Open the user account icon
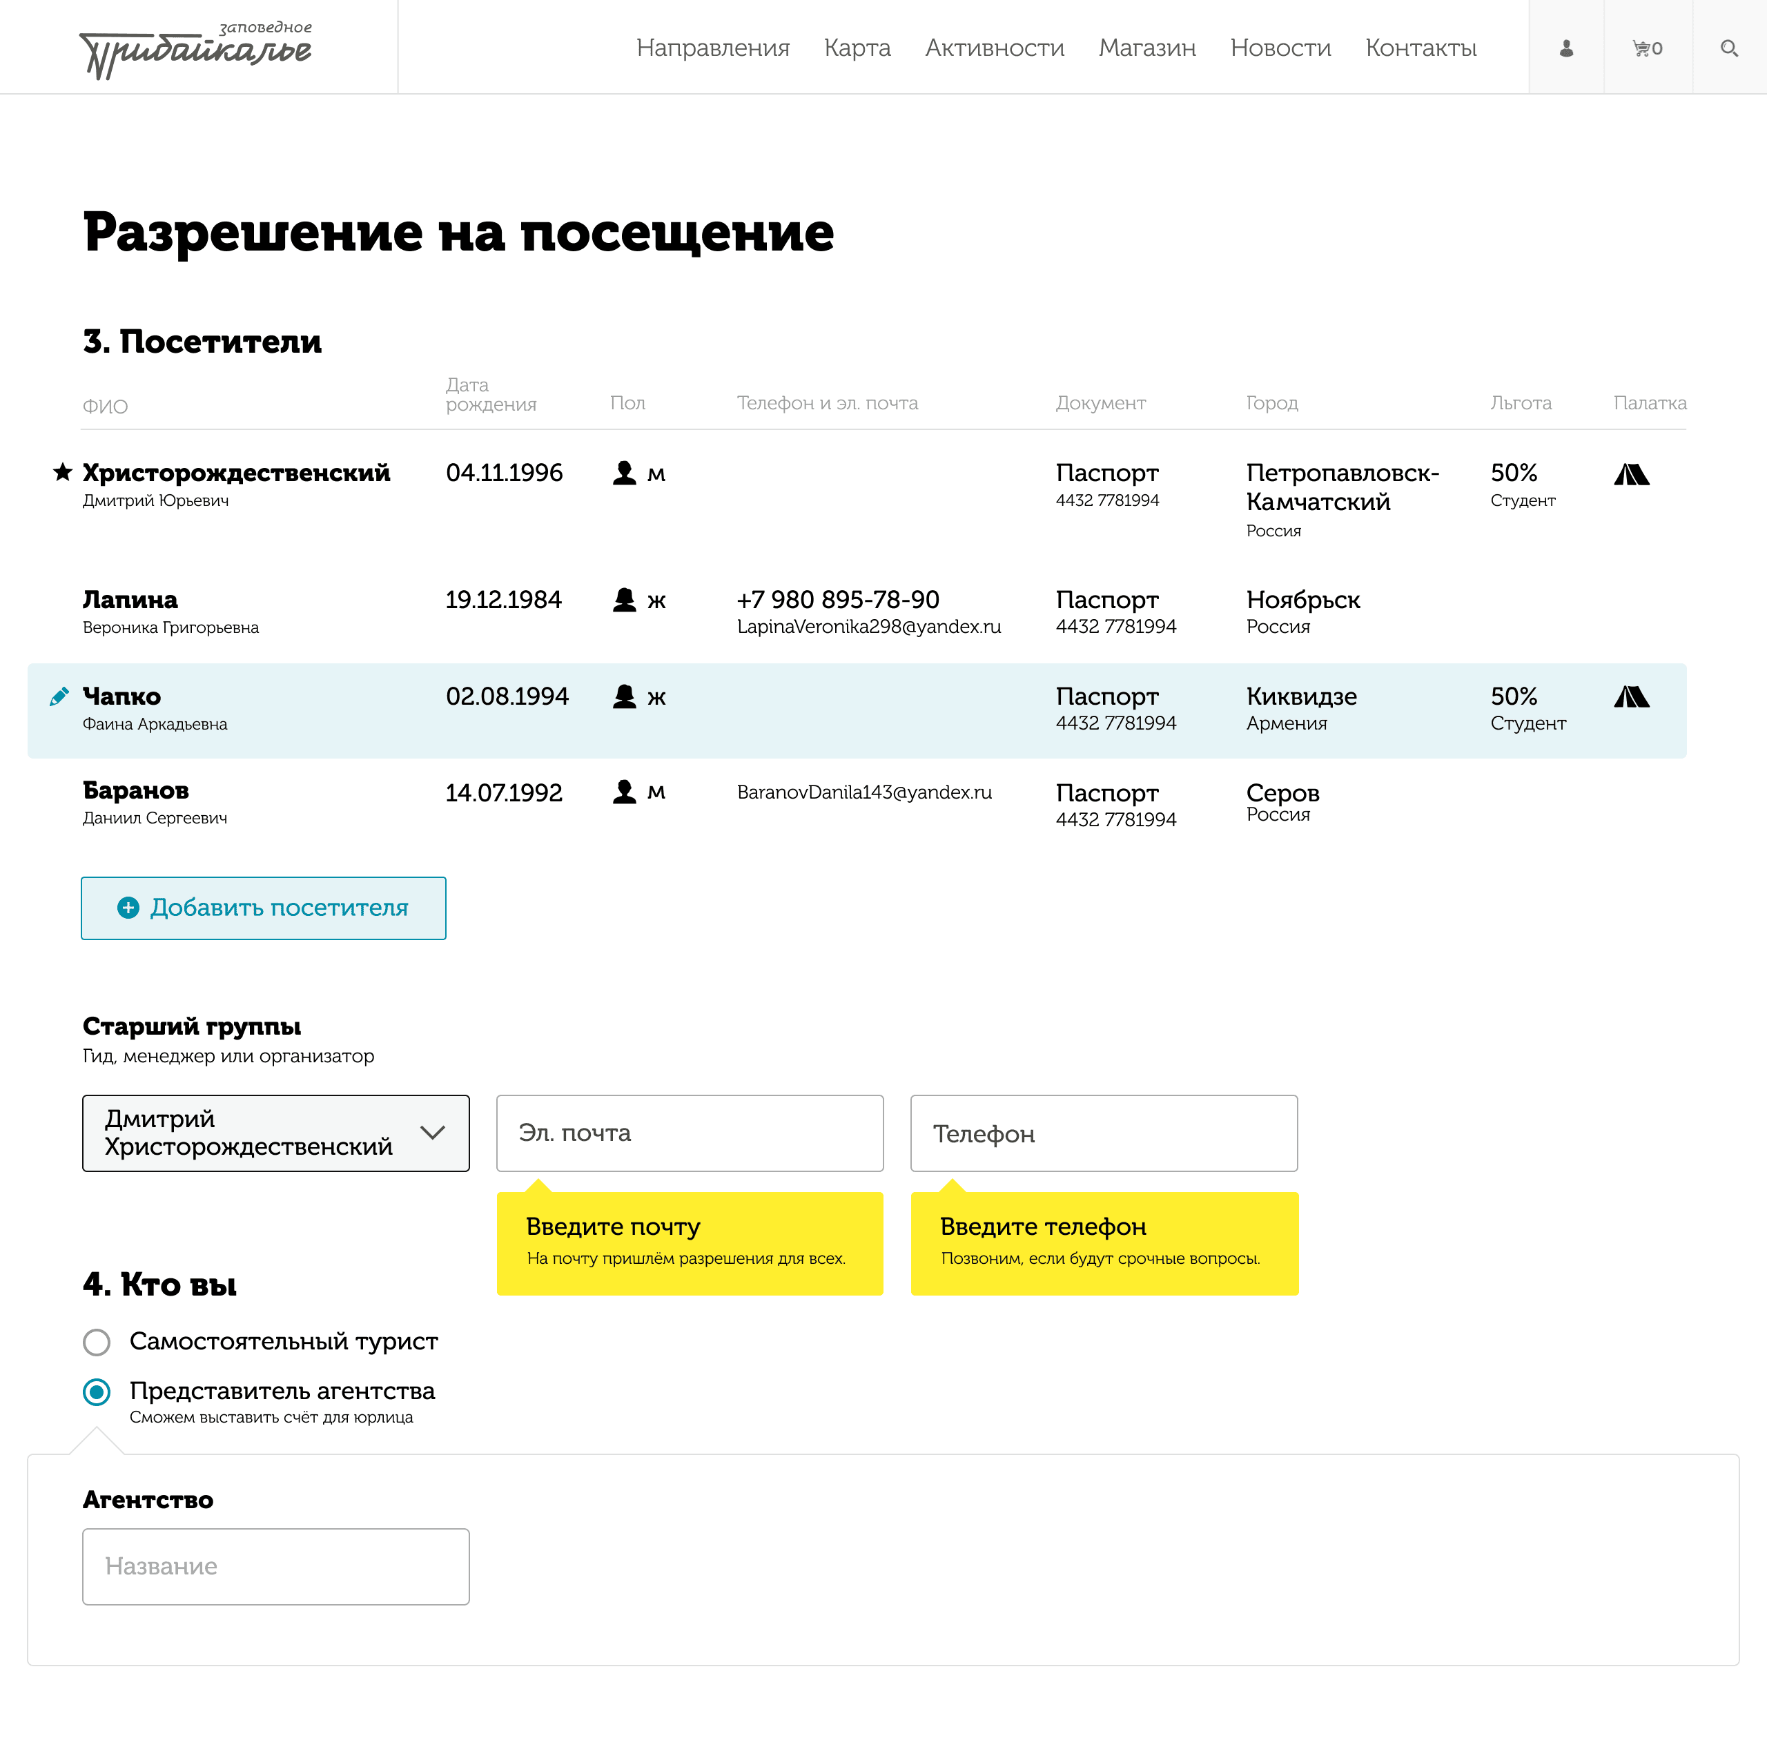 1565,48
